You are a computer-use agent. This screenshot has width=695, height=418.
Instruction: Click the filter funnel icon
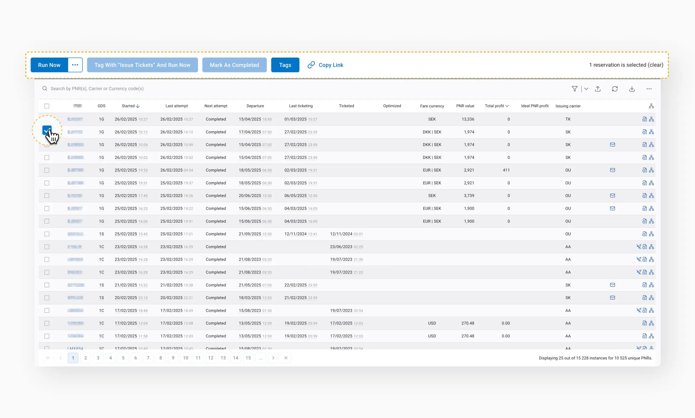[574, 89]
